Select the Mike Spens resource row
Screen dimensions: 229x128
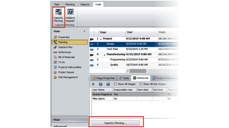pyautogui.click(x=135, y=99)
